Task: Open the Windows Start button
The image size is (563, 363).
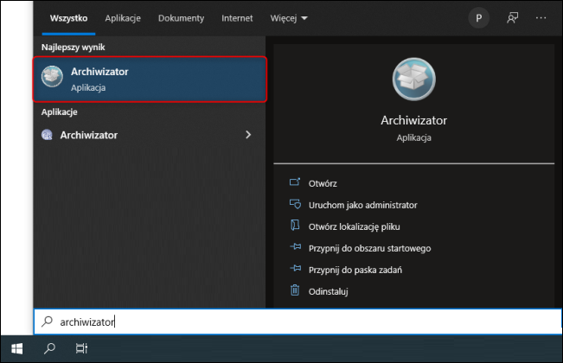Action: [16, 348]
